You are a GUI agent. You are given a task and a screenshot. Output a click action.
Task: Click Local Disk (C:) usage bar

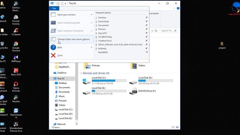(x=109, y=81)
